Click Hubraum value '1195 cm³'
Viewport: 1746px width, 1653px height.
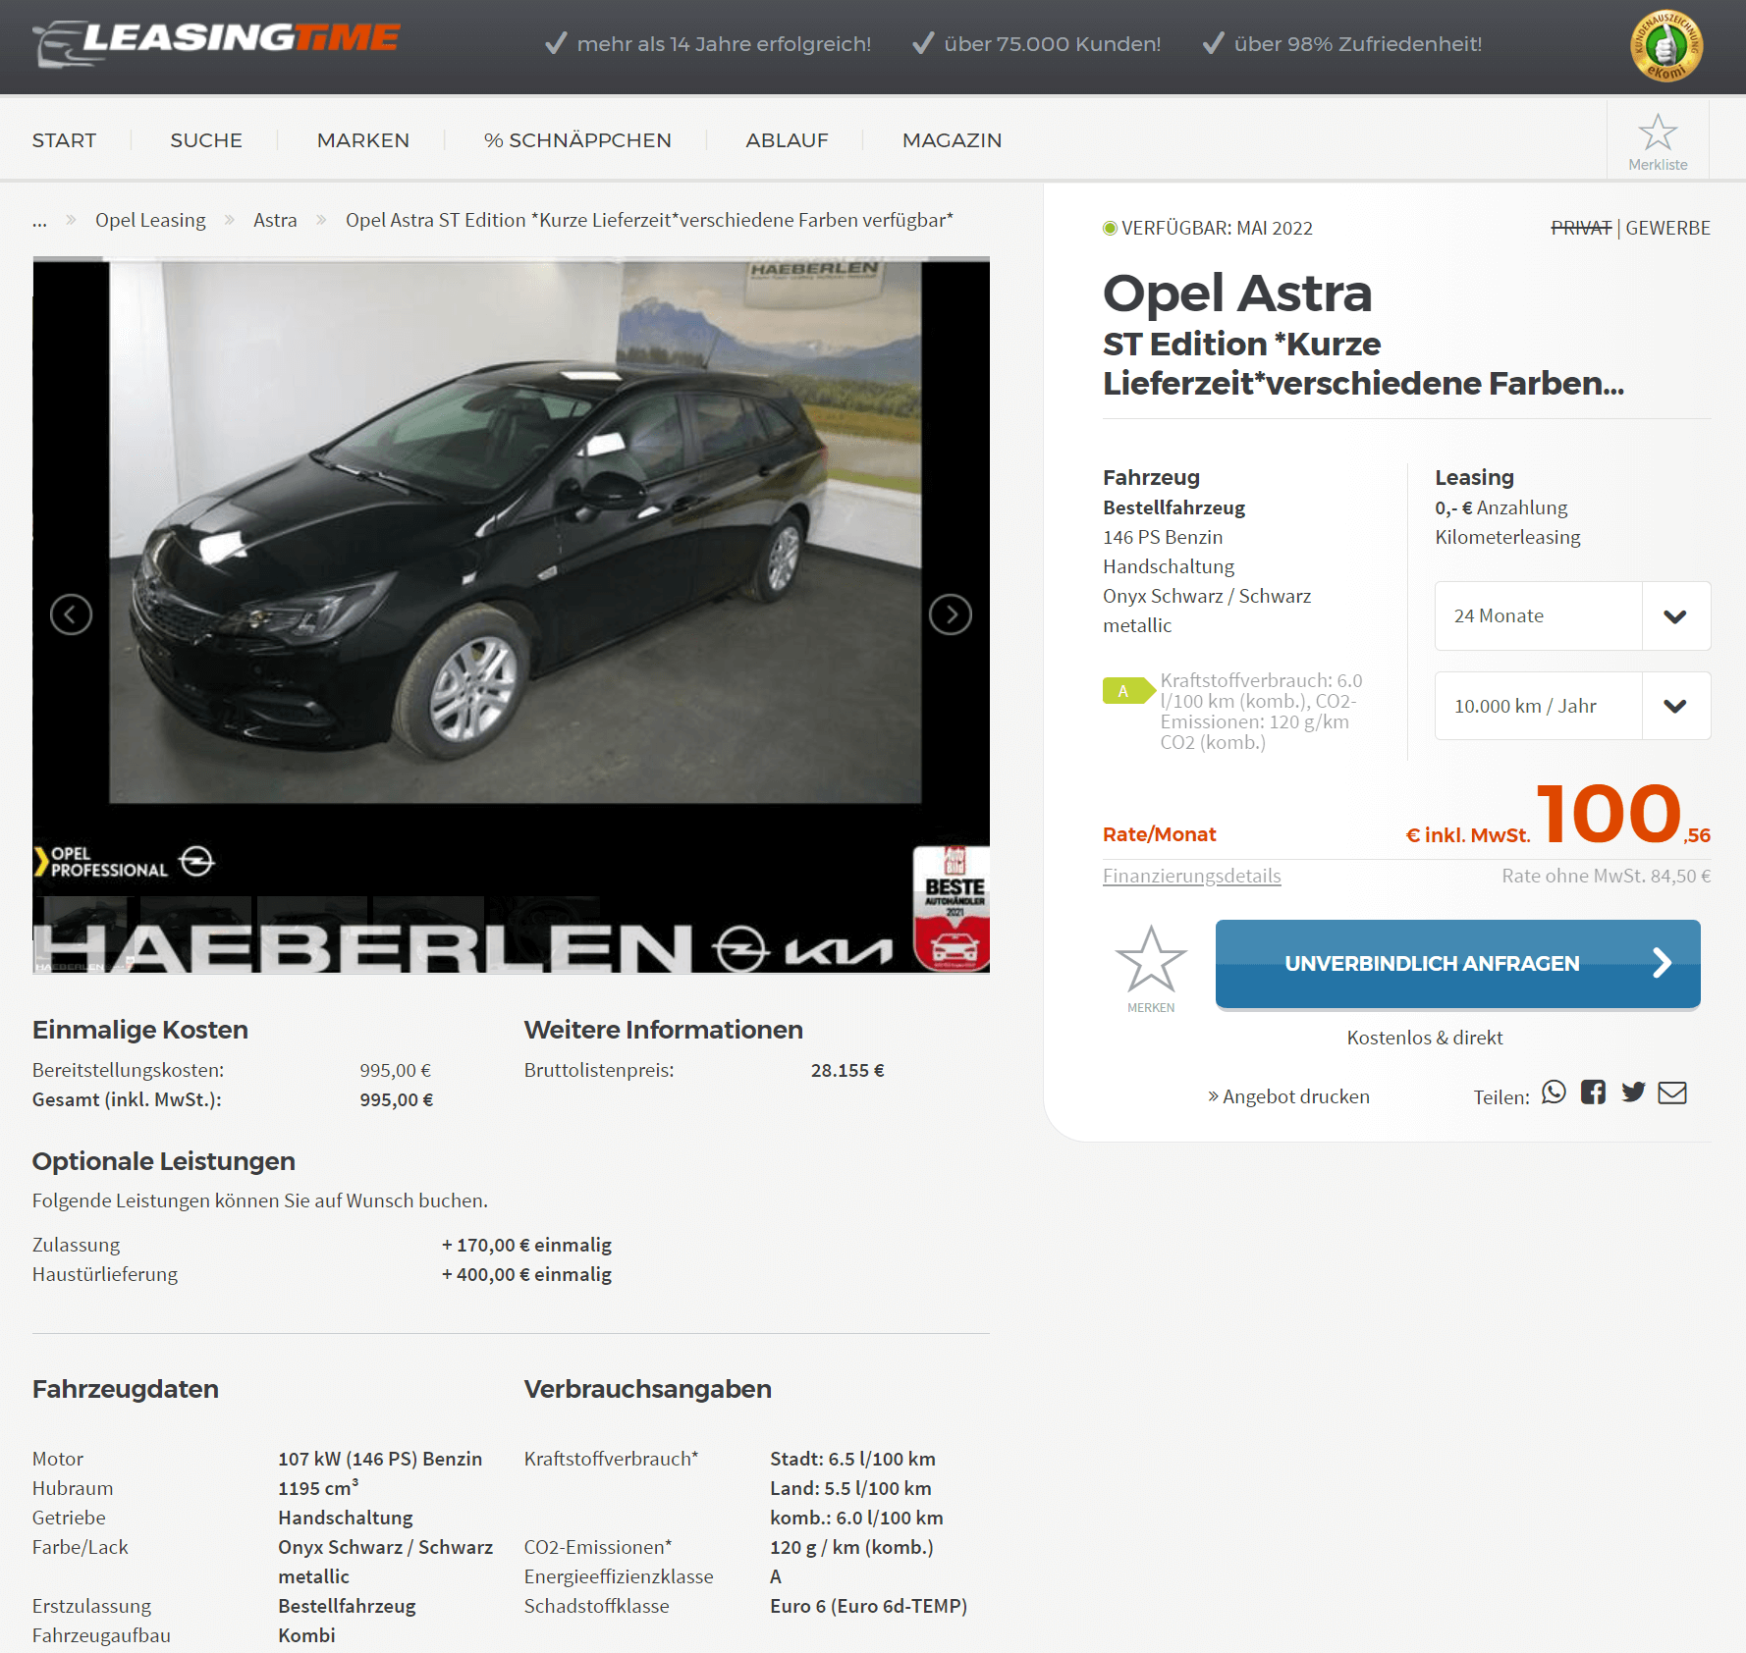click(318, 1488)
